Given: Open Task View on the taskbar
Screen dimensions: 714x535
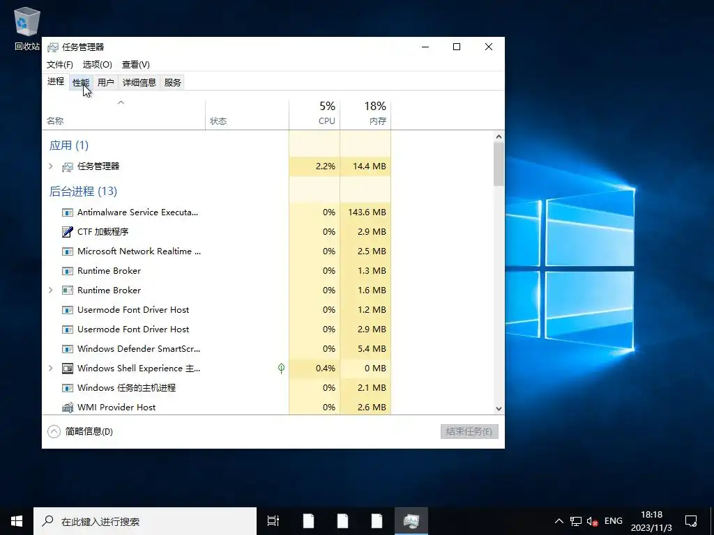Looking at the screenshot, I should click(273, 521).
